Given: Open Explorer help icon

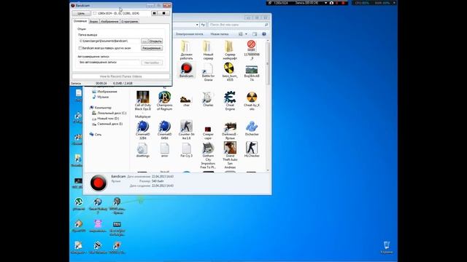Looking at the screenshot, I should 264,34.
